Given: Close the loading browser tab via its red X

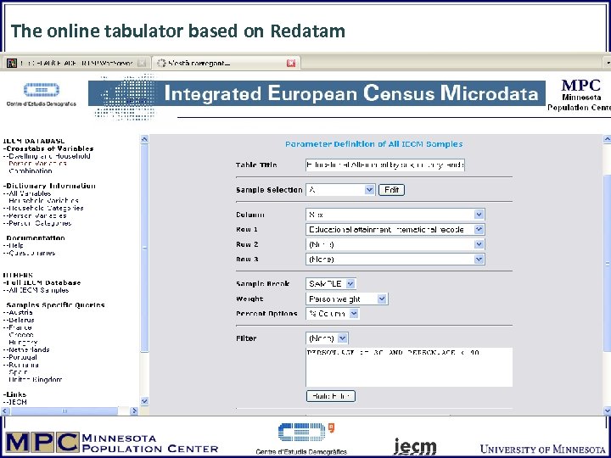Looking at the screenshot, I should [x=291, y=63].
